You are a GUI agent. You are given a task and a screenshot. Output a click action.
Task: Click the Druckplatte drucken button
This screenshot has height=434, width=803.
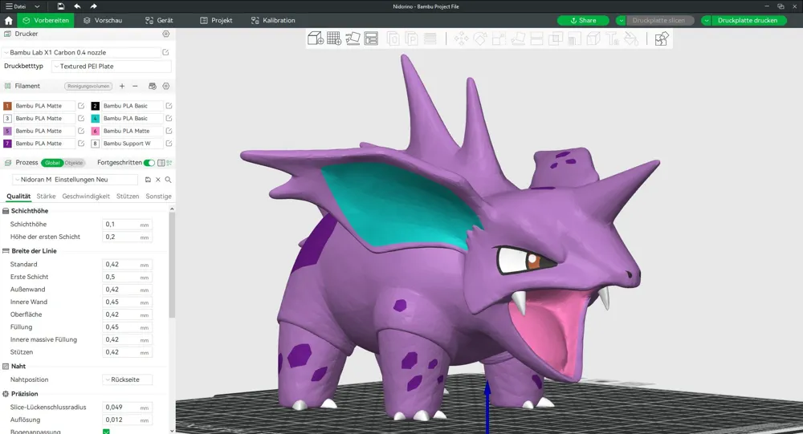(748, 21)
